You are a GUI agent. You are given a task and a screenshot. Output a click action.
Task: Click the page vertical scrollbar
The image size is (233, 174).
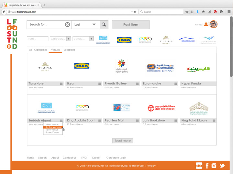(x=231, y=47)
